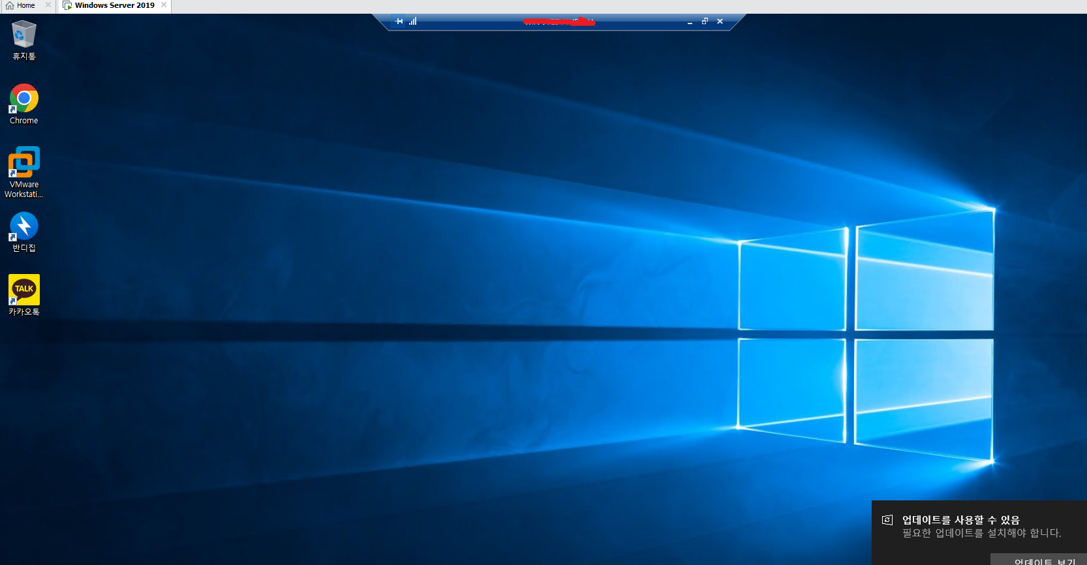
Task: Close the Windows Server 2019 tab
Action: coord(164,5)
